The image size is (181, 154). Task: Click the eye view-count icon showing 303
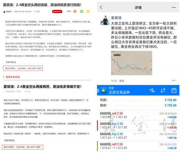click(35, 12)
